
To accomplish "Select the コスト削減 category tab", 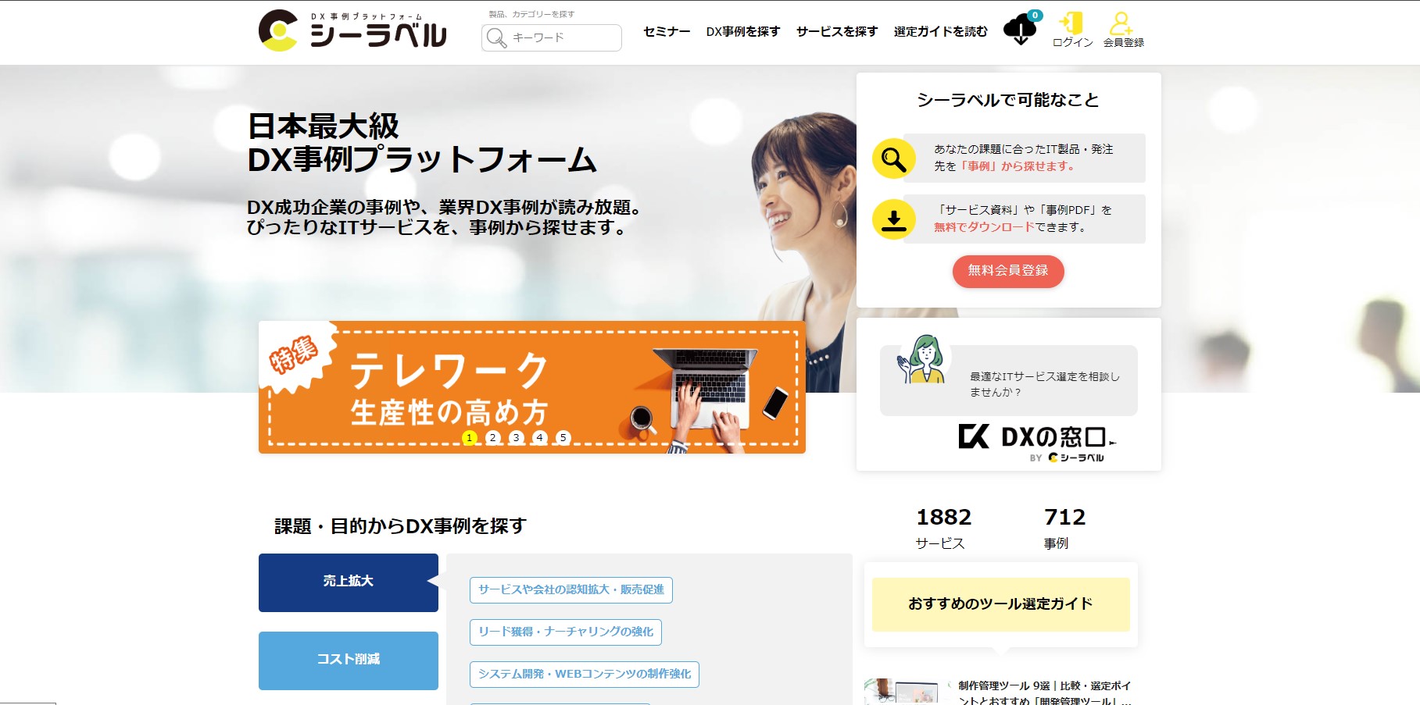I will coord(349,660).
